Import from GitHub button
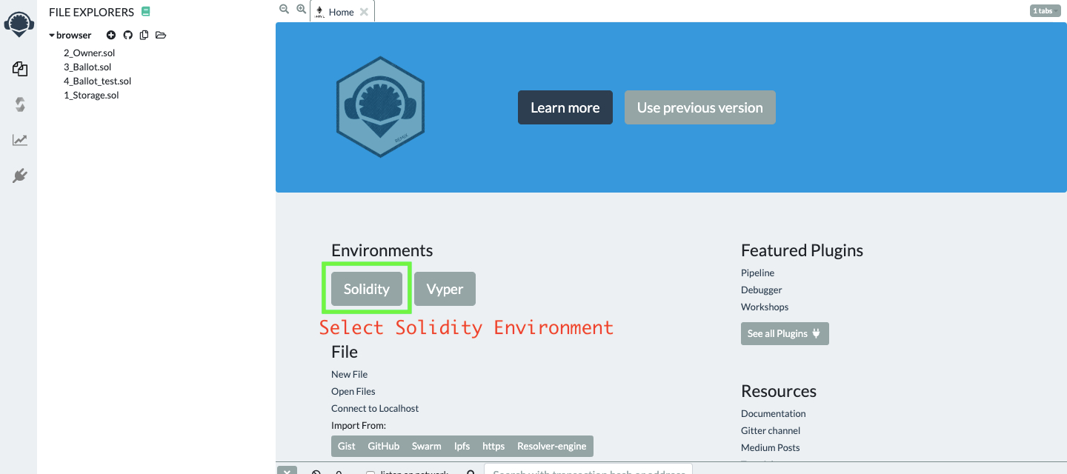1067x474 pixels. [x=384, y=446]
